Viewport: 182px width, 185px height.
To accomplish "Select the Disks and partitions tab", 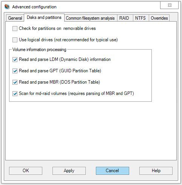I will point(44,17).
